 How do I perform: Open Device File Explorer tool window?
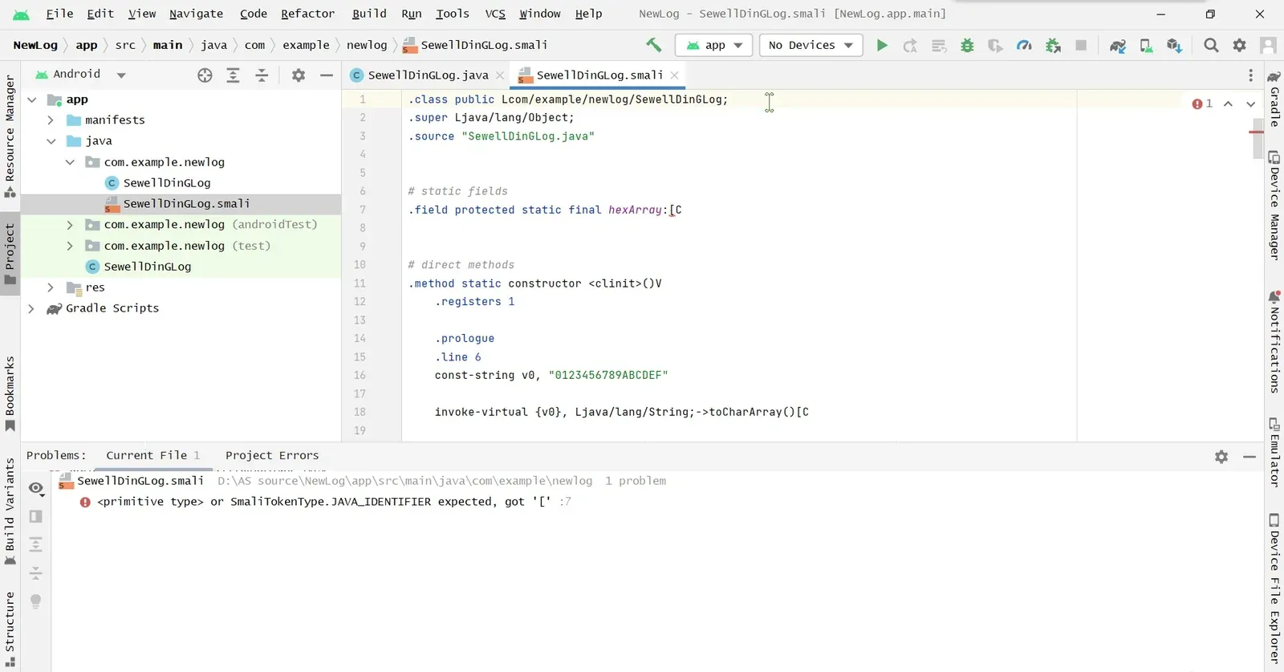(1274, 589)
